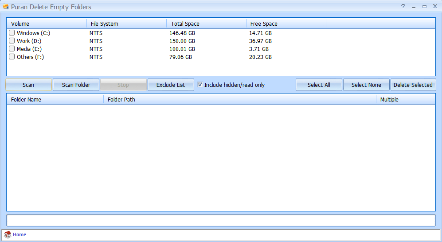Follow the Home link at the bottom
The width and height of the screenshot is (442, 242).
point(20,235)
